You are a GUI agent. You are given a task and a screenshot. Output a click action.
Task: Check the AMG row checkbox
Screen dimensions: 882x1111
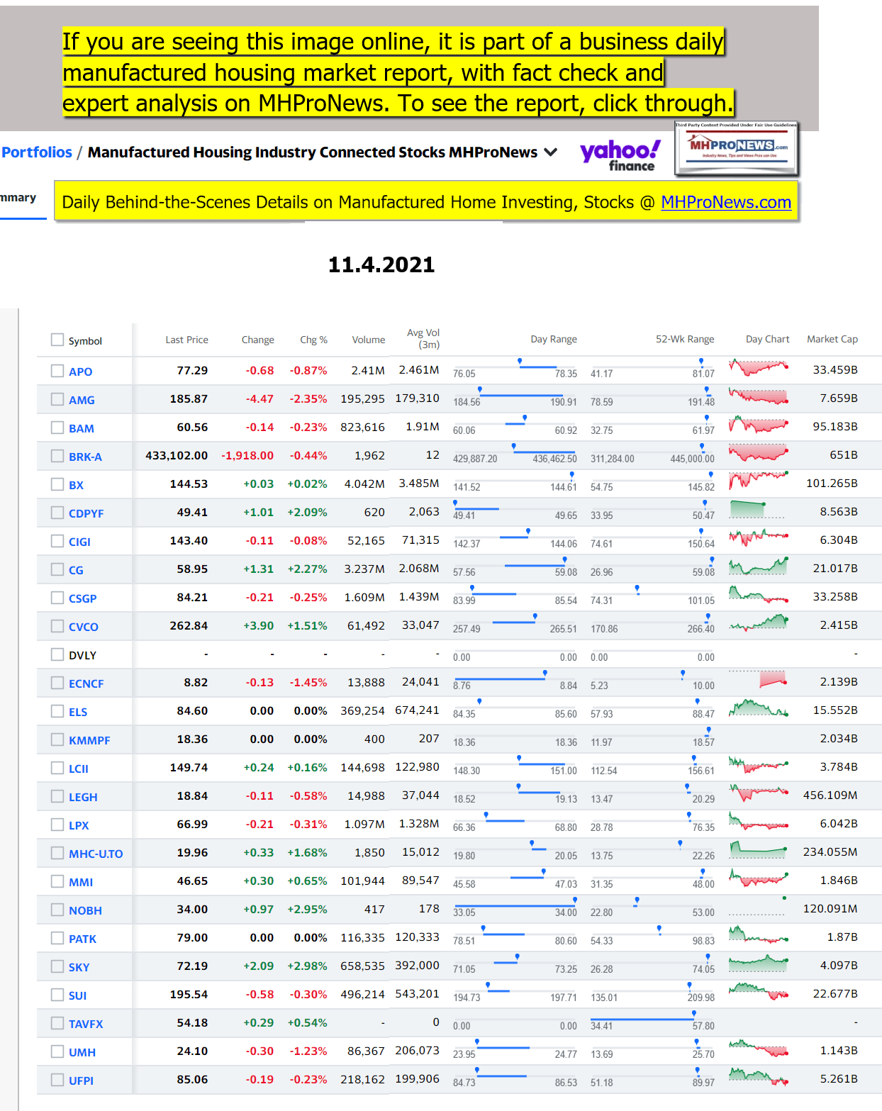click(x=57, y=398)
